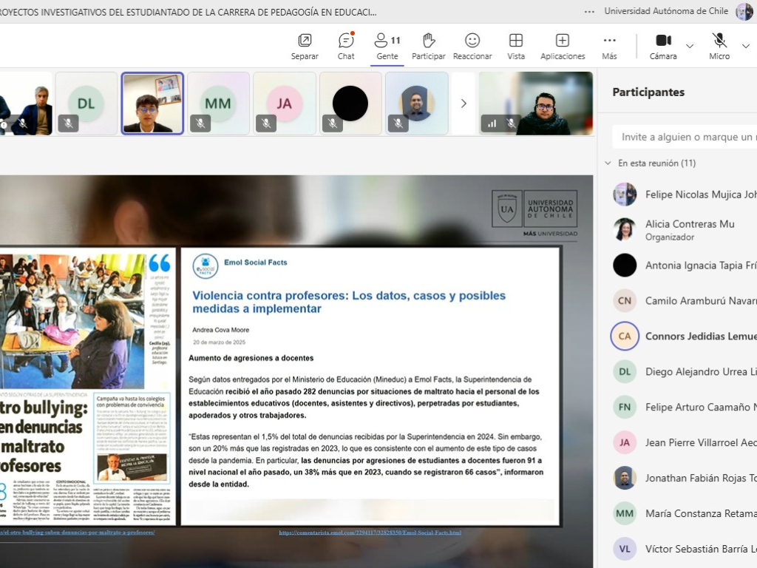The image size is (757, 568).
Task: Click Alicia Contreras profile photo
Action: (x=625, y=229)
